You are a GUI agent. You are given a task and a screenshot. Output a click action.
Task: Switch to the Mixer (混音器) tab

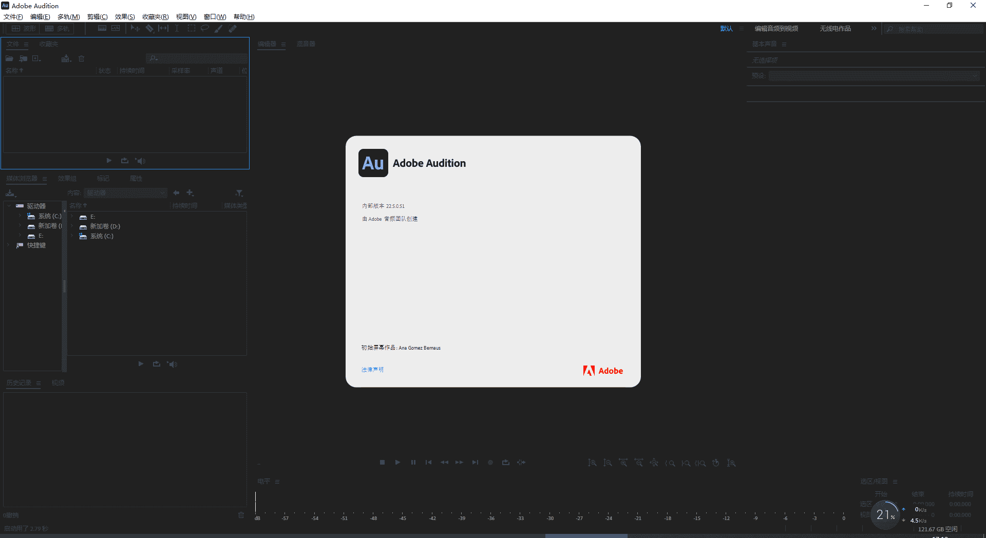[306, 44]
